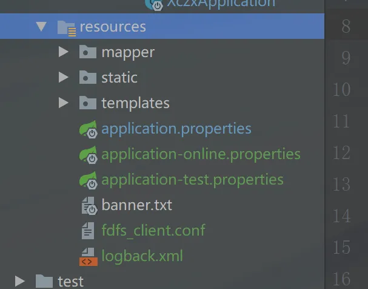Select application.properties in the tree
Image resolution: width=368 pixels, height=289 pixels.
pos(176,129)
